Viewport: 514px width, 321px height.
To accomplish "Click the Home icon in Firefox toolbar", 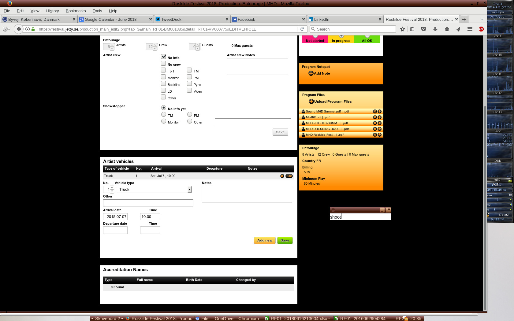I will pos(447,29).
